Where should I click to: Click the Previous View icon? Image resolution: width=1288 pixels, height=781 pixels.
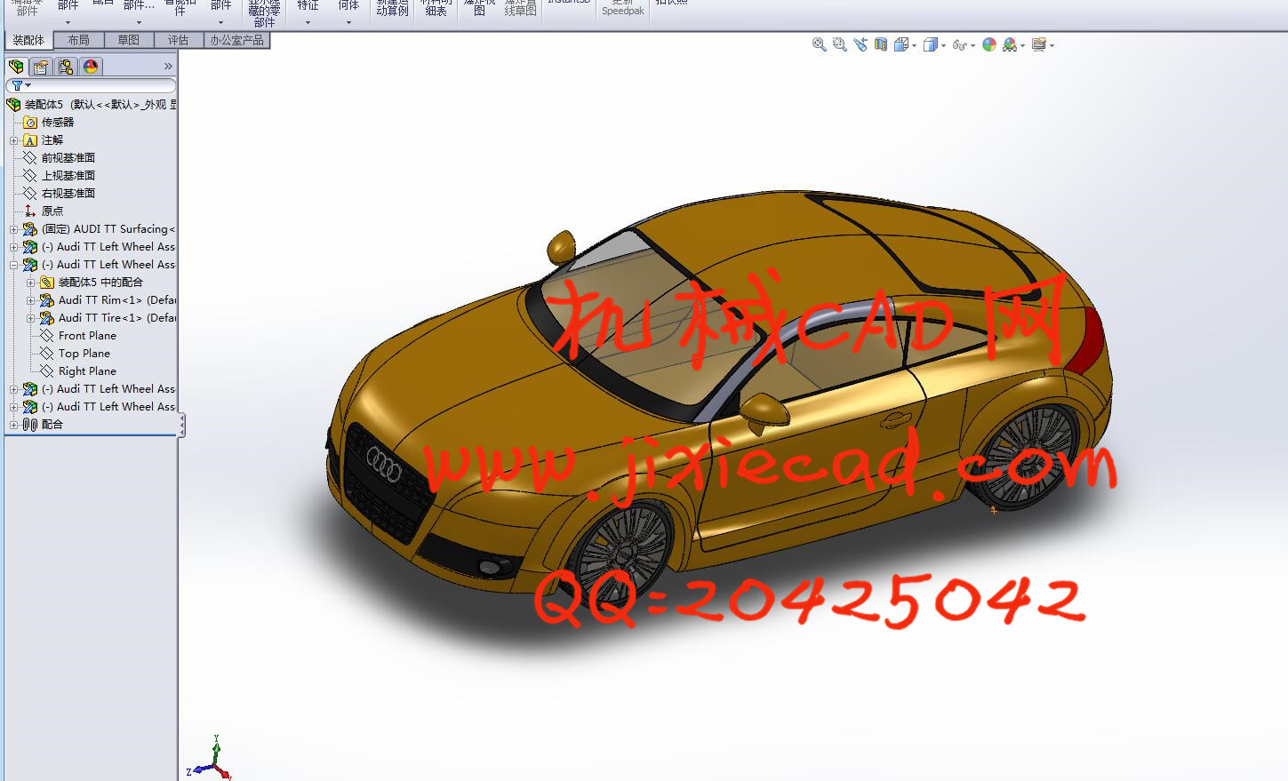[860, 44]
